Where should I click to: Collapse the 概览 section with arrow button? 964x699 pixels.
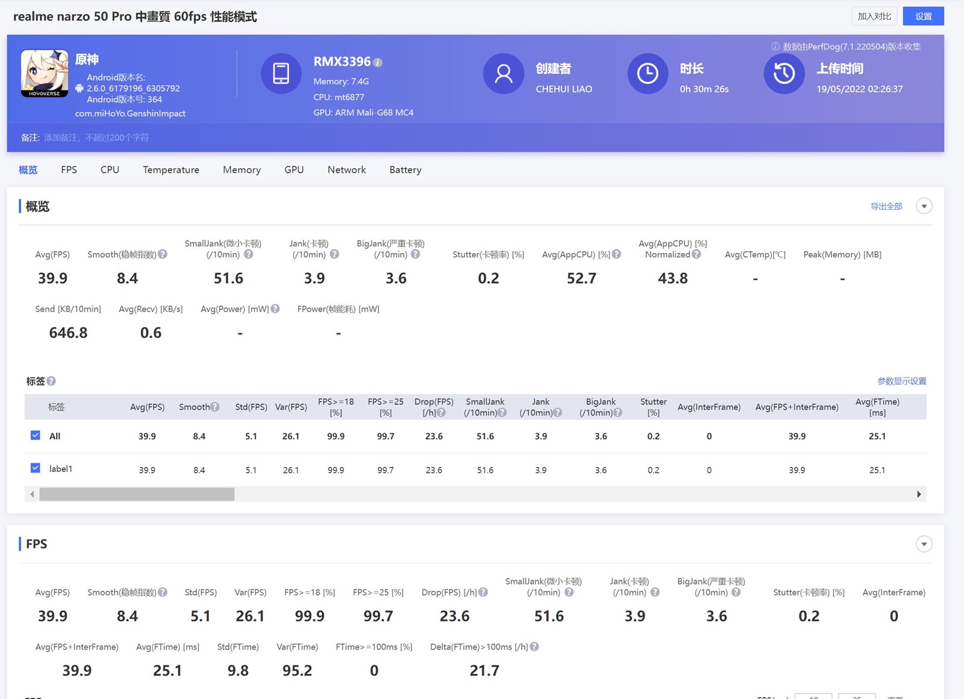(x=924, y=206)
